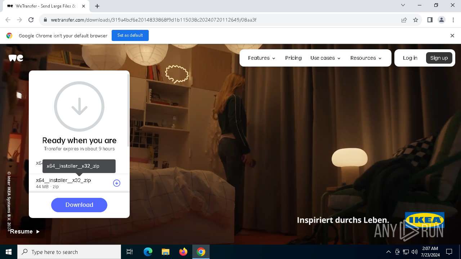Resume the background video
461x259 pixels.
(x=25, y=231)
